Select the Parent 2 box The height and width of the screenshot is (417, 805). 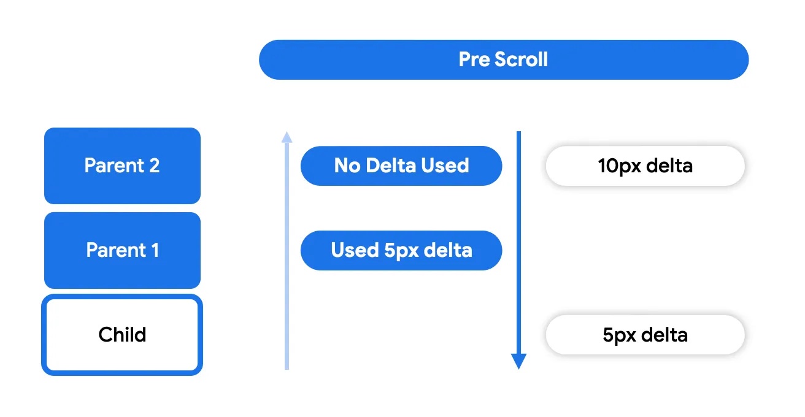[x=122, y=166]
